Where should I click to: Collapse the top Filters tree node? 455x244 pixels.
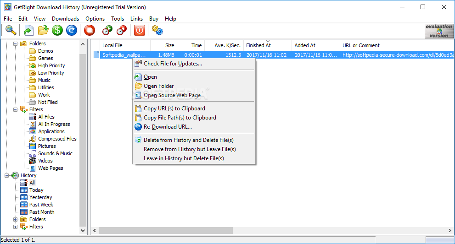tap(15, 110)
